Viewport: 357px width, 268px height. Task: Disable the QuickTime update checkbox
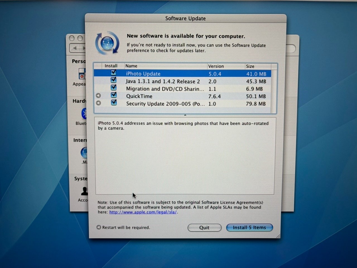click(114, 95)
